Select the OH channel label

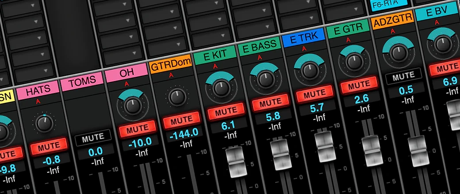point(126,73)
